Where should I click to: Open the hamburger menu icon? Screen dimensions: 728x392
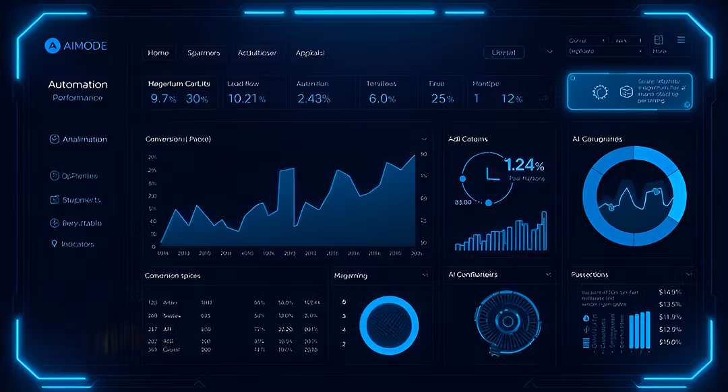coord(681,40)
